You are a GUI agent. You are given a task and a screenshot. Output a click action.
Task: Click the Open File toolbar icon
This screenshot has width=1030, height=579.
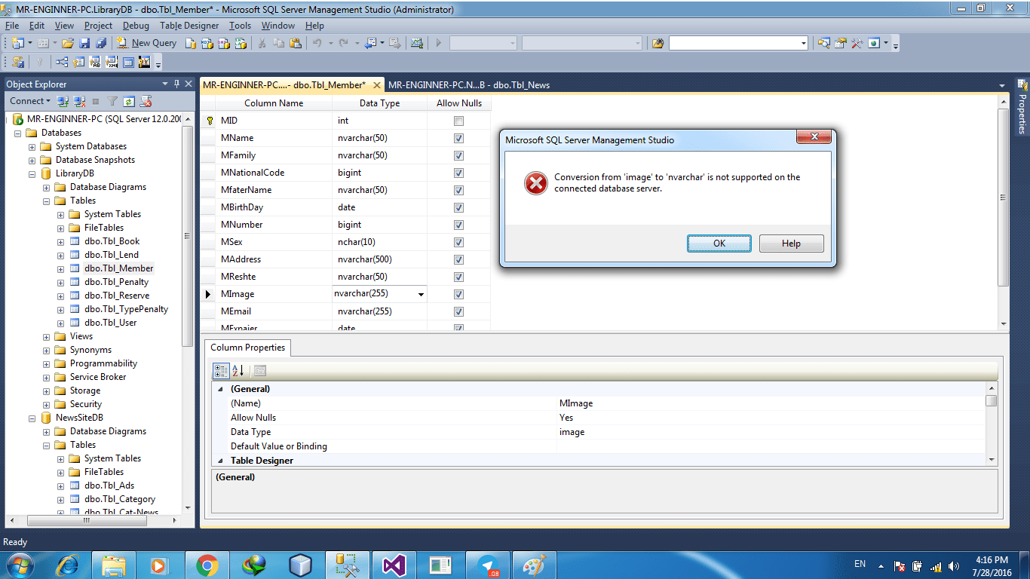(x=68, y=43)
